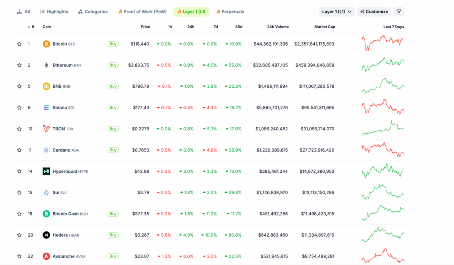Sort by Market Cap header
This screenshot has height=265, width=454.
[x=325, y=27]
